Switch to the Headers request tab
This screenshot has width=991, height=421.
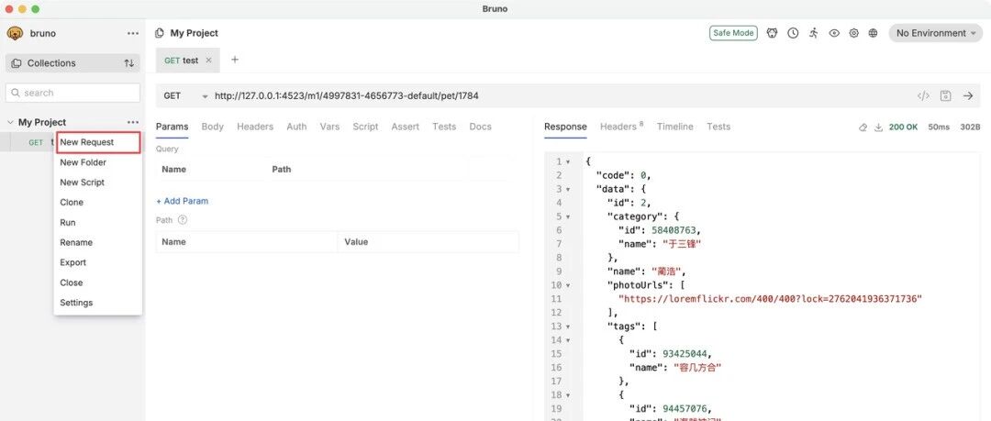pos(254,127)
